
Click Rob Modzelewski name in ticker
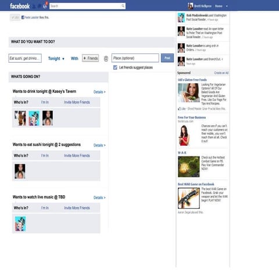pos(197,15)
